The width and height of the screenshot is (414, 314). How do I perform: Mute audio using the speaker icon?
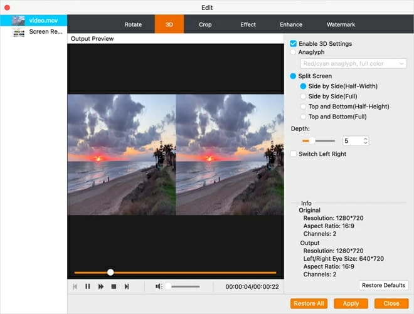pos(159,286)
